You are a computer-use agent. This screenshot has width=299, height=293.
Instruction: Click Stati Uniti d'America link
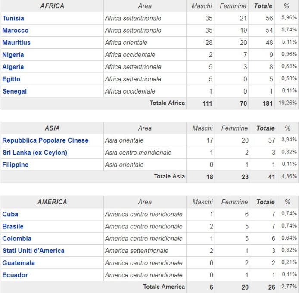point(33,250)
